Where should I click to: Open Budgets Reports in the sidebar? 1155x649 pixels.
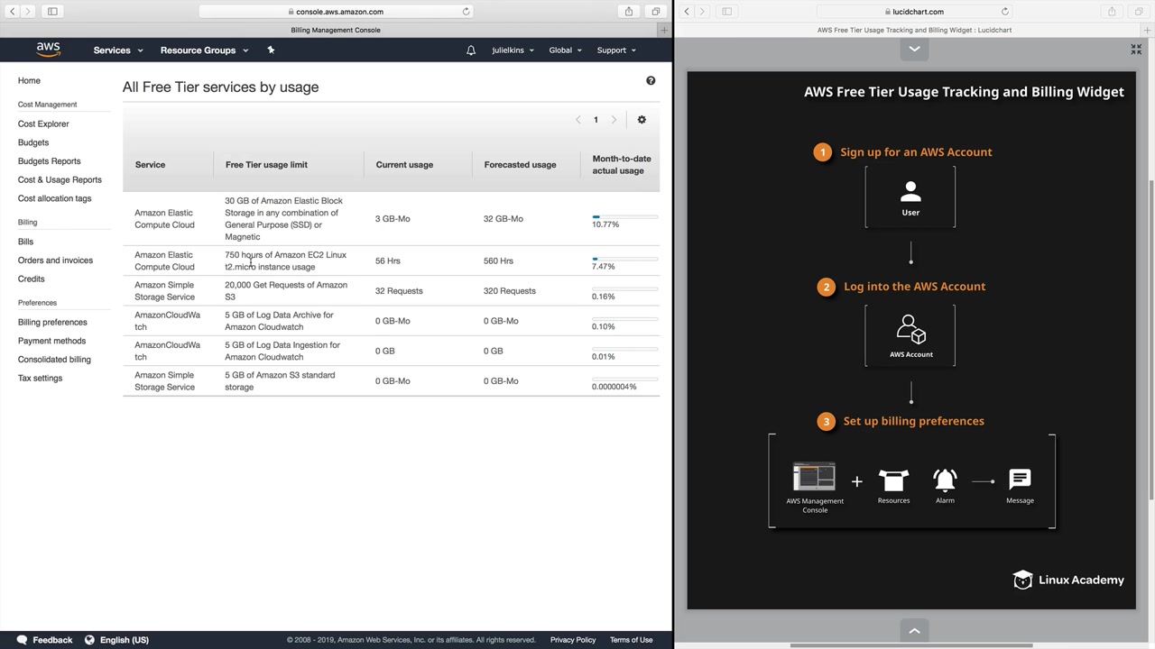[x=49, y=161]
